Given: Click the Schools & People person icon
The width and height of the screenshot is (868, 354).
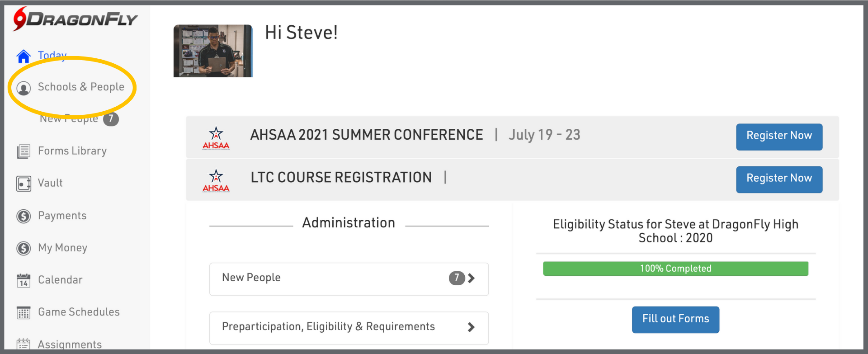Looking at the screenshot, I should 24,88.
